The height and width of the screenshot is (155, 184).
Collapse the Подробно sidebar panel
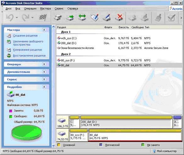[44, 87]
